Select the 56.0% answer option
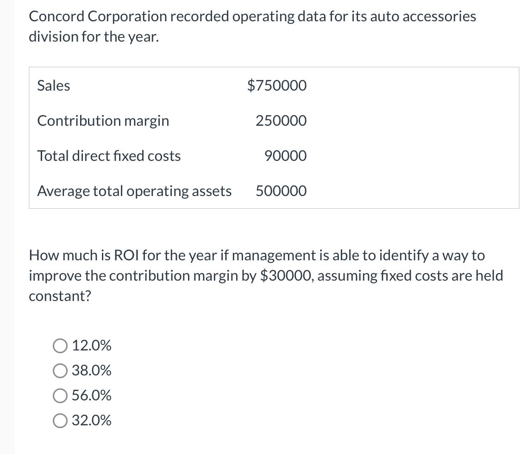 coord(60,395)
